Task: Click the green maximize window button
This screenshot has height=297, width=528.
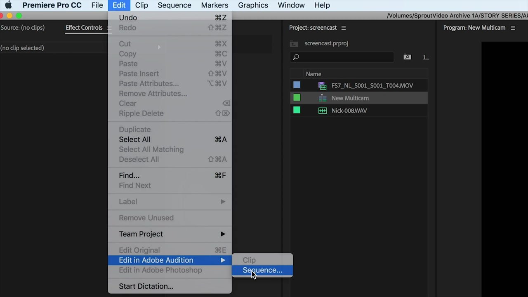Action: (x=19, y=16)
